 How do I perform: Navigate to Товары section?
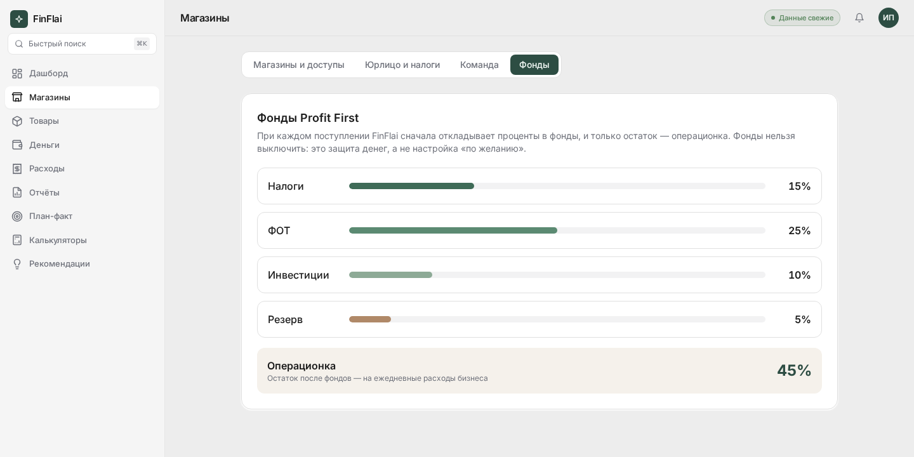click(x=82, y=121)
